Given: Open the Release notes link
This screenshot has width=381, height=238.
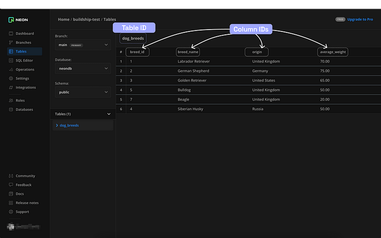Looking at the screenshot, I should pyautogui.click(x=27, y=203).
